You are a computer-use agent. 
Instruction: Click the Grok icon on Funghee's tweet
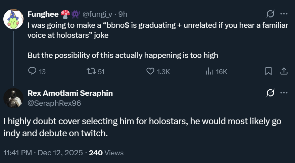[270, 14]
